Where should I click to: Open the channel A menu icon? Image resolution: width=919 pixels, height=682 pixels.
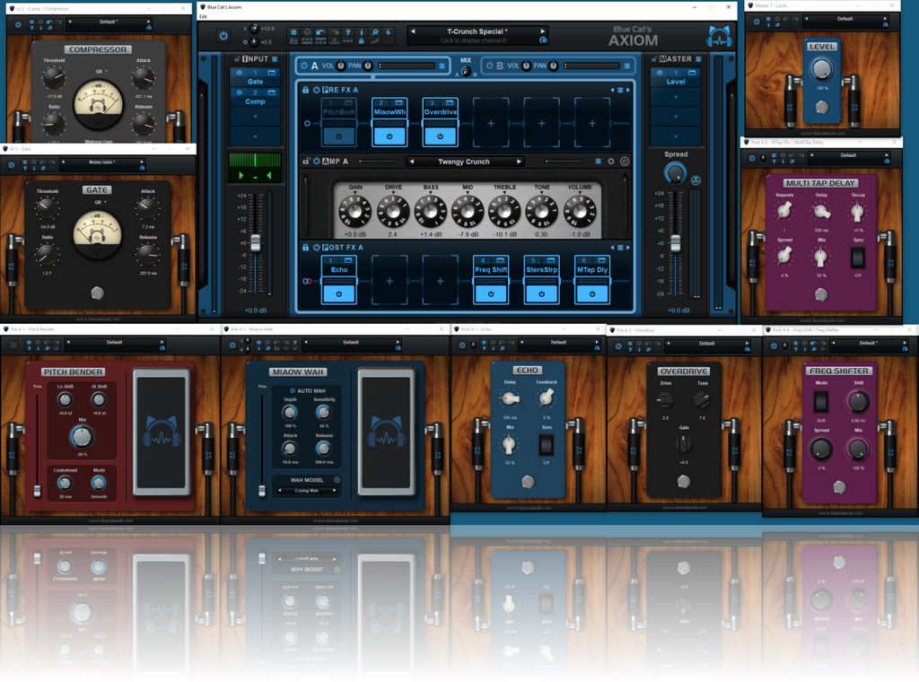[x=442, y=66]
